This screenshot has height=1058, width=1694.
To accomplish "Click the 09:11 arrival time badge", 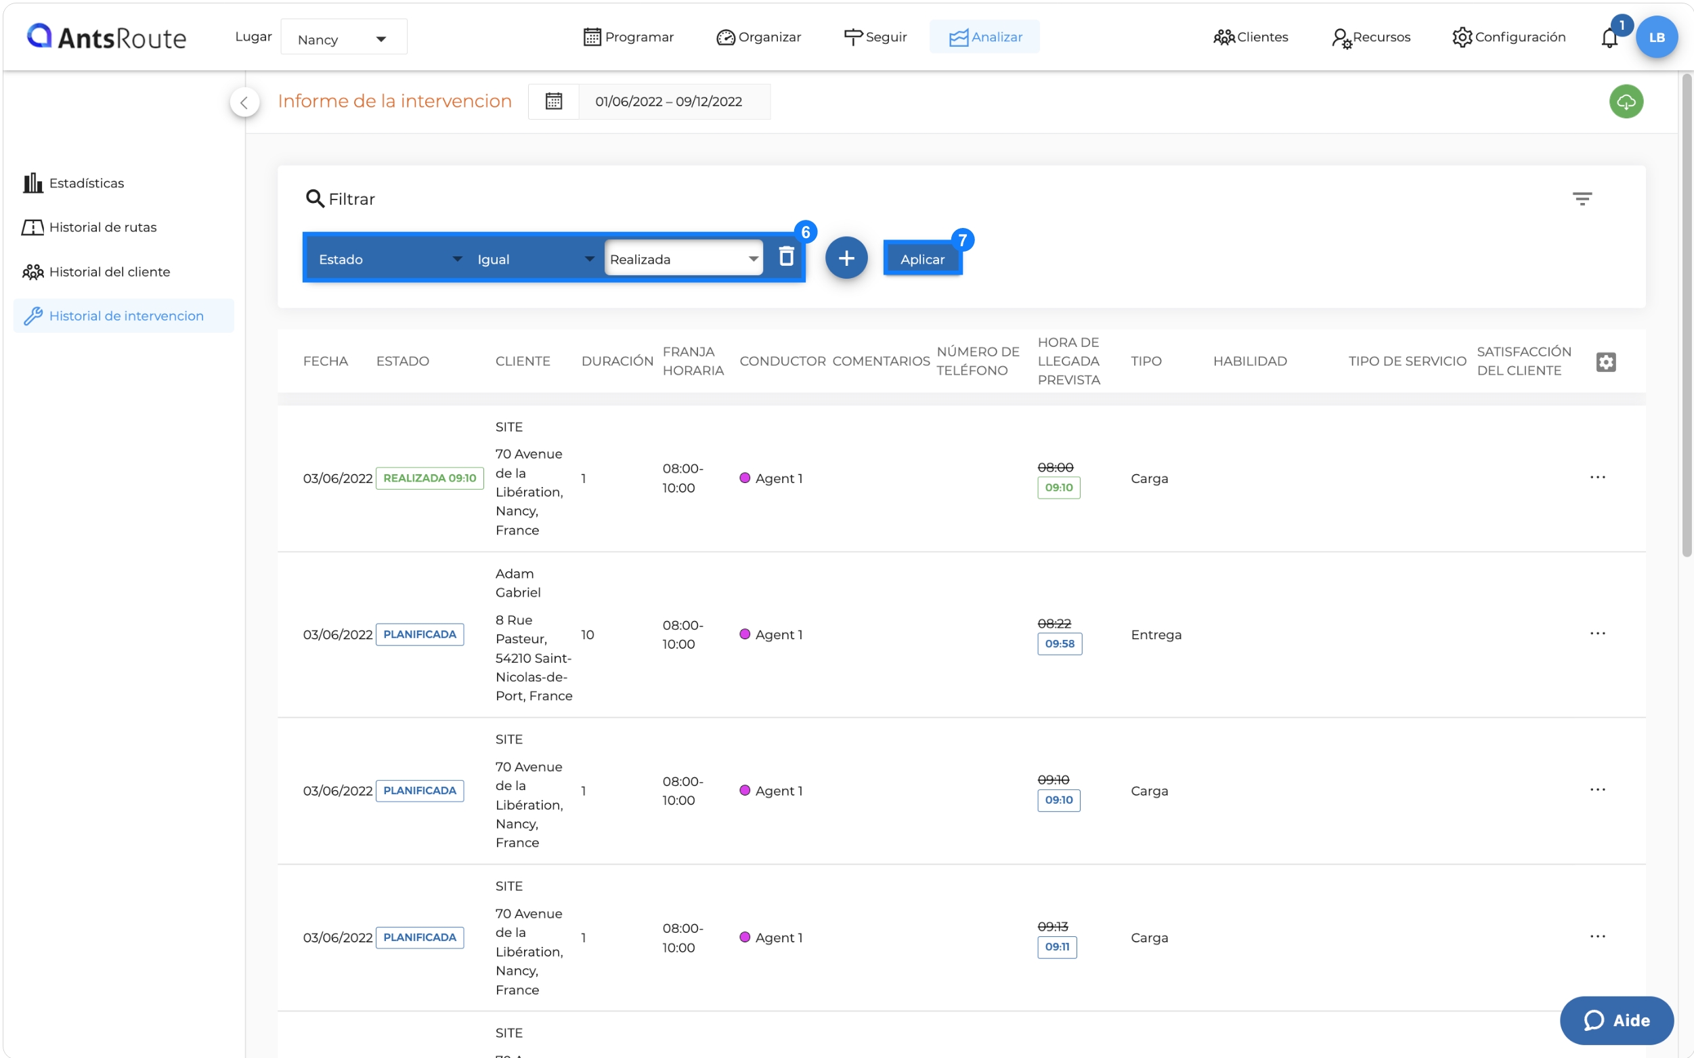I will tap(1057, 947).
